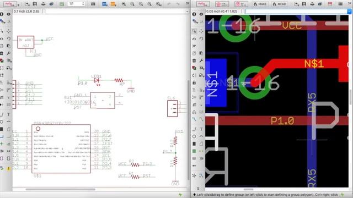Select the Route tool in board toolbar
The height and width of the screenshot is (198, 353).
(x=194, y=119)
